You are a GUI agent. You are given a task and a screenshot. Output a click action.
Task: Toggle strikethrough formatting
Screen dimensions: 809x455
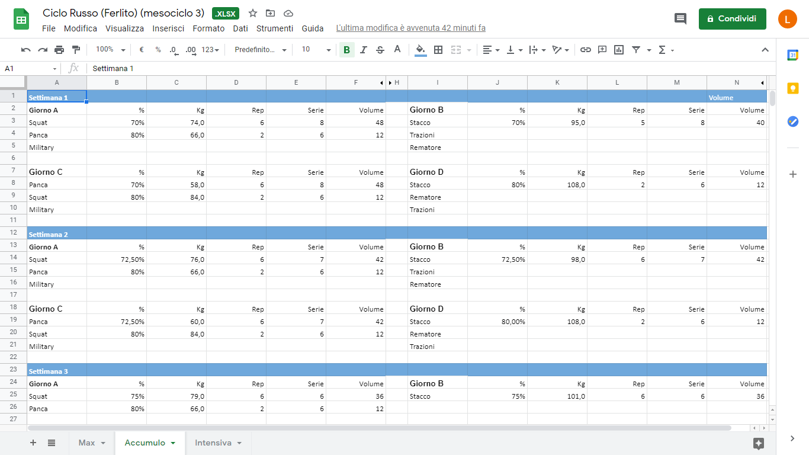point(380,50)
